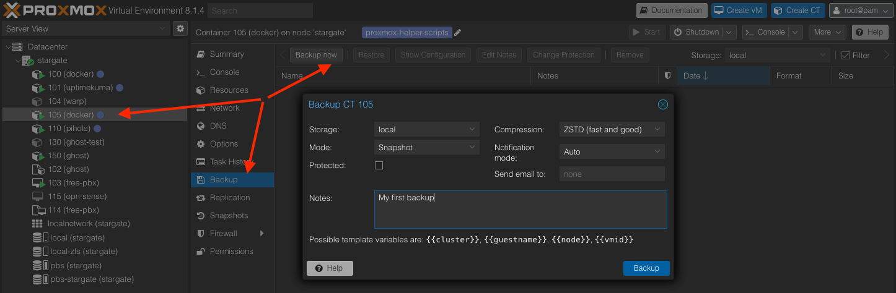Viewport: 896px width, 293px height.
Task: Open the Notification mode dropdown
Action: pos(612,151)
